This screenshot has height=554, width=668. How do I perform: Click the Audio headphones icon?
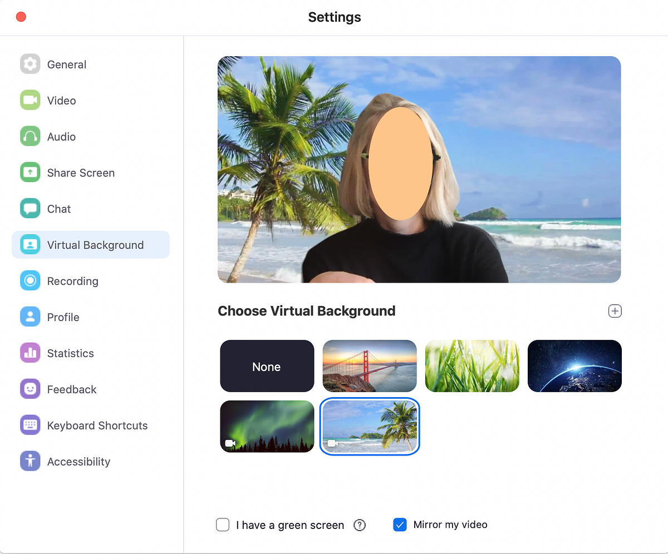click(x=30, y=137)
